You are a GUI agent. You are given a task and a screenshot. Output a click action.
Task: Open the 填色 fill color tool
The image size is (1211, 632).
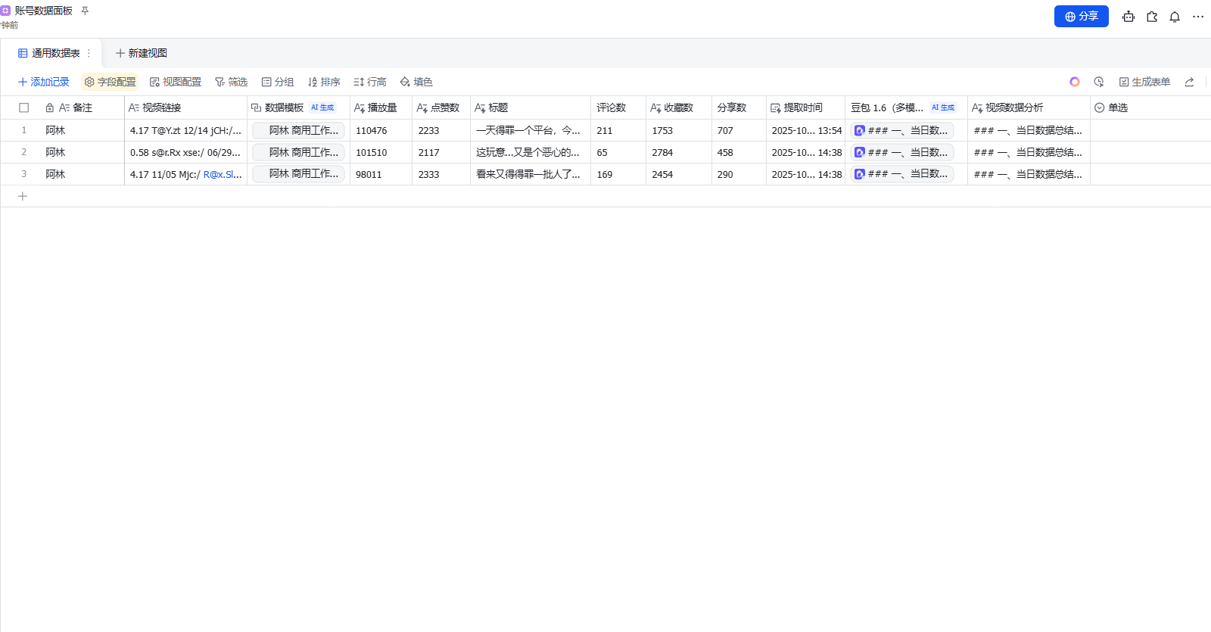(x=416, y=82)
